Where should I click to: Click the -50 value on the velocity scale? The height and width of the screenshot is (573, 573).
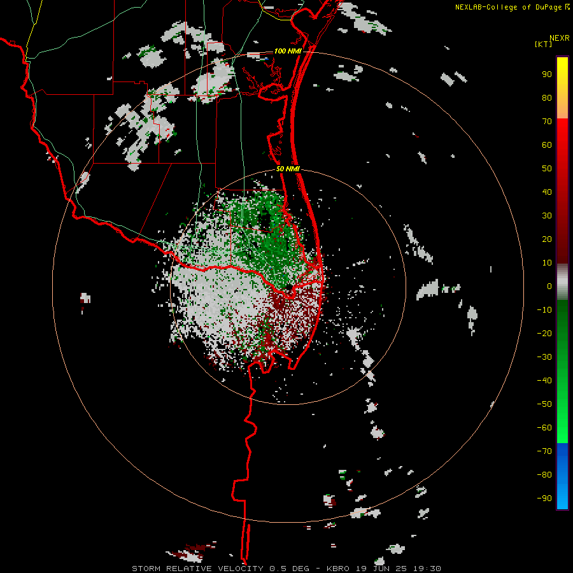(544, 404)
